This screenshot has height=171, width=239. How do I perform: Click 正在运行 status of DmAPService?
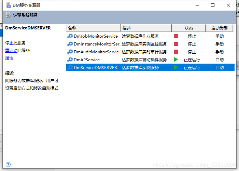(192, 60)
